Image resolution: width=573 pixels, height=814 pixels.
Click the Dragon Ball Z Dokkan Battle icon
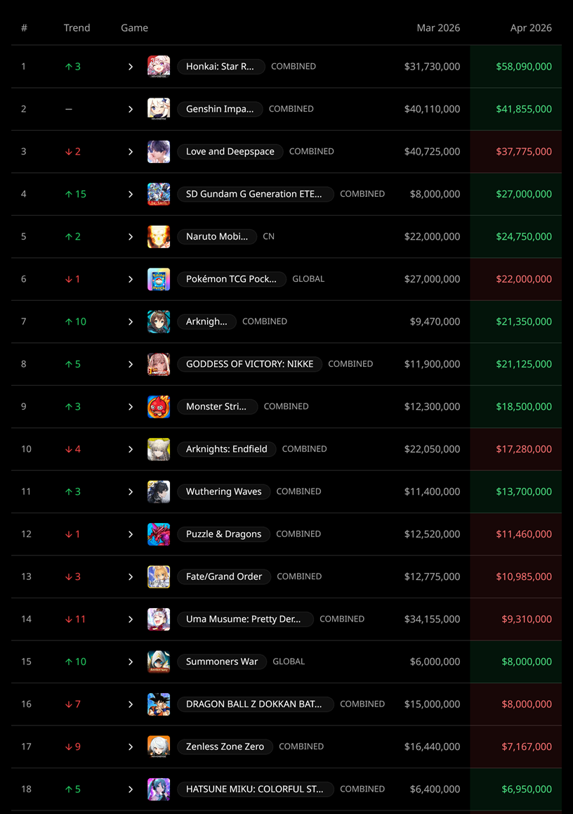(159, 704)
